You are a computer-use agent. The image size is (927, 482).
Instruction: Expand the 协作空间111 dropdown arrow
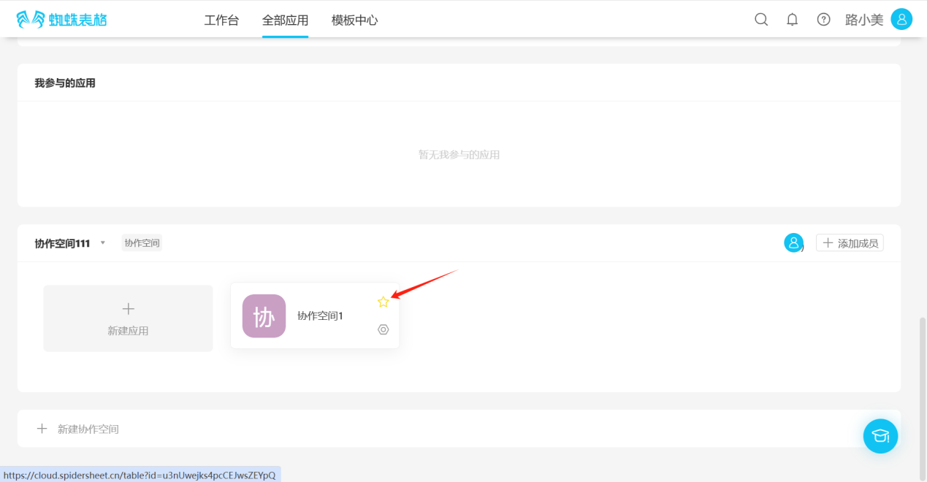103,243
